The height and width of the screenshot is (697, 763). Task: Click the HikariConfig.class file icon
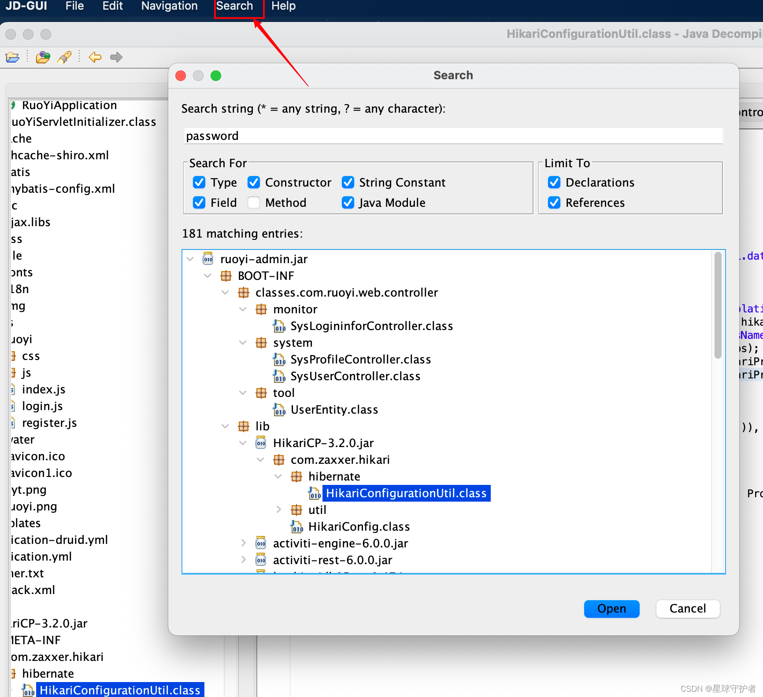pyautogui.click(x=296, y=527)
